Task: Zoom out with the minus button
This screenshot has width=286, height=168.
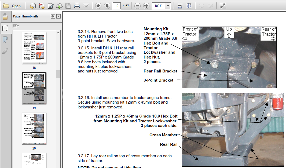Action: (x=137, y=6)
